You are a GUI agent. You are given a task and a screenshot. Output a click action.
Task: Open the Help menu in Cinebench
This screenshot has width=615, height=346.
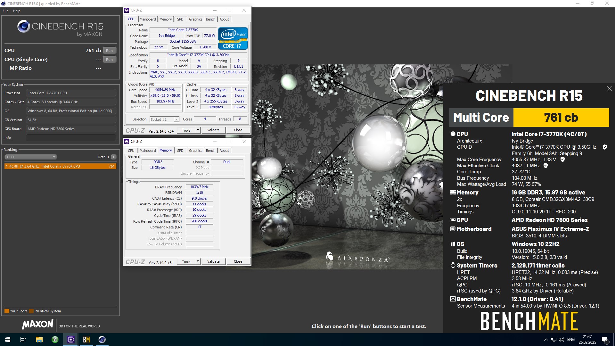pos(17,11)
